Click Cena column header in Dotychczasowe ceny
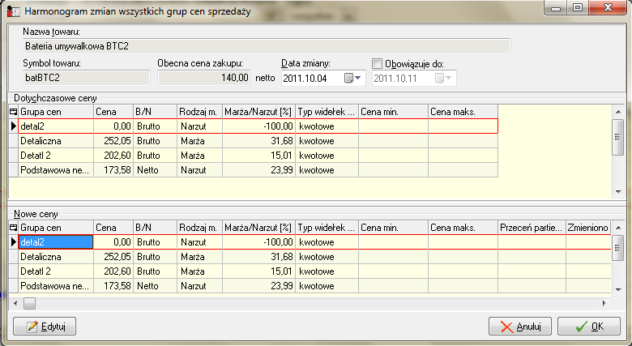Image resolution: width=632 pixels, height=346 pixels. (x=113, y=112)
